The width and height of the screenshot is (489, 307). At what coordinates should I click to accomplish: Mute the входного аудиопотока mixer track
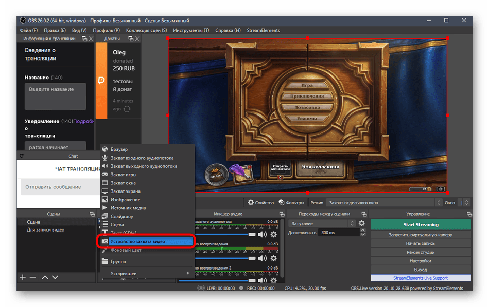[263, 234]
